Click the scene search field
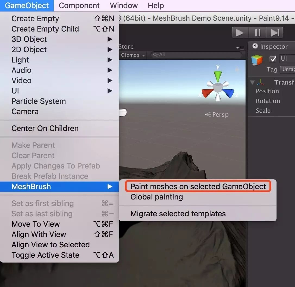This screenshot has height=287, width=295. 196,55
